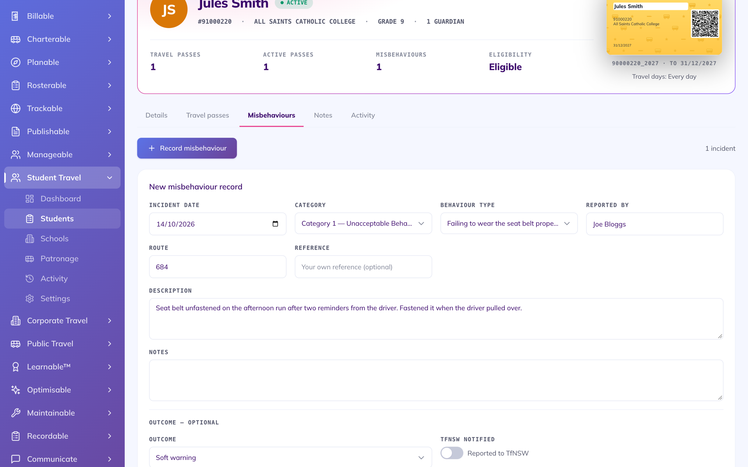Click the Planable compass icon
This screenshot has height=467, width=748.
(x=16, y=62)
